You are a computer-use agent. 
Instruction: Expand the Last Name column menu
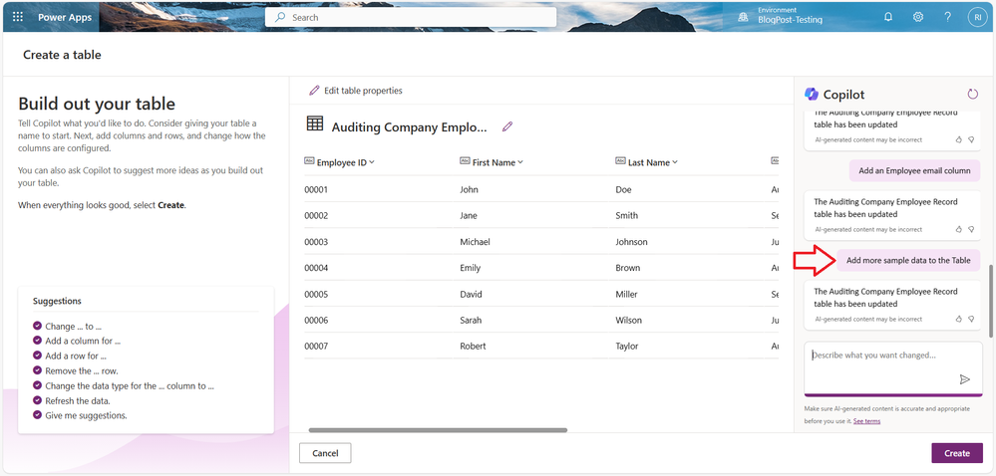675,162
